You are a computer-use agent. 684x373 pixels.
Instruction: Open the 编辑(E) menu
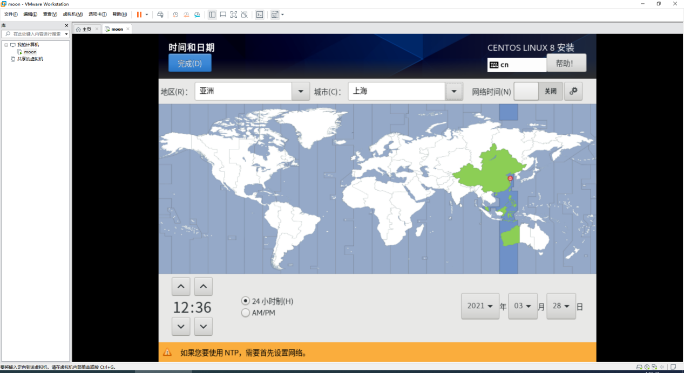coord(30,15)
